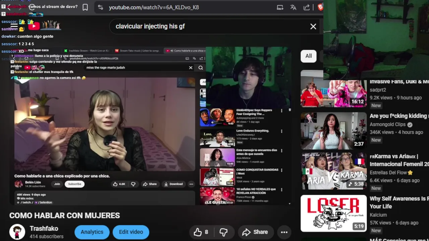Click Join on Belén Lión inside the video
This screenshot has height=241, width=429.
click(57, 184)
